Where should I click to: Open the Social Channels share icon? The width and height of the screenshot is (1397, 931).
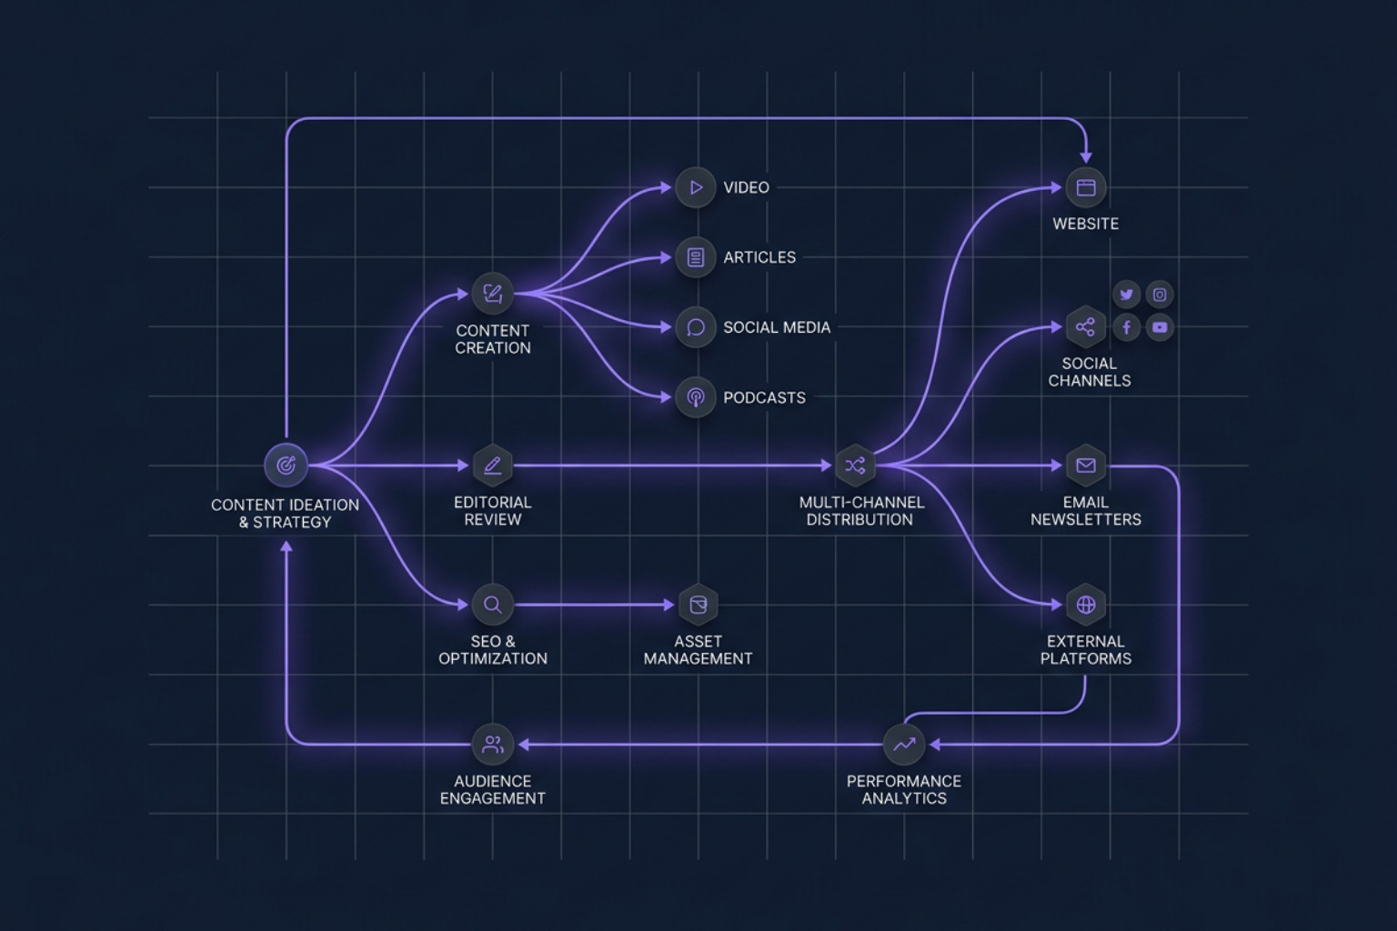(x=1086, y=325)
